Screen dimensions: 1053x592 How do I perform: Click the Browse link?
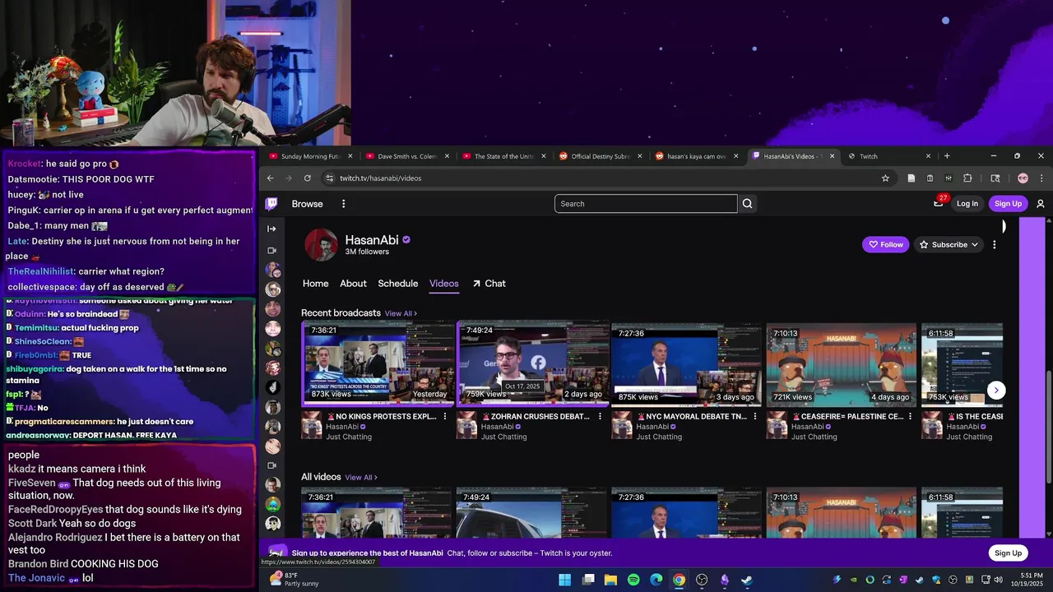[x=307, y=204]
